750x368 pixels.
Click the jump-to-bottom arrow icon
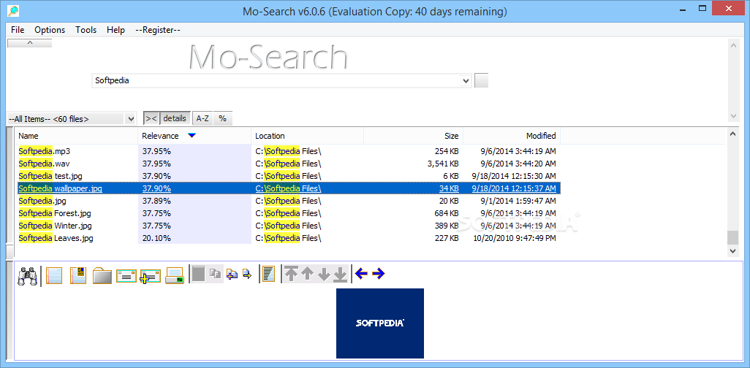[340, 275]
